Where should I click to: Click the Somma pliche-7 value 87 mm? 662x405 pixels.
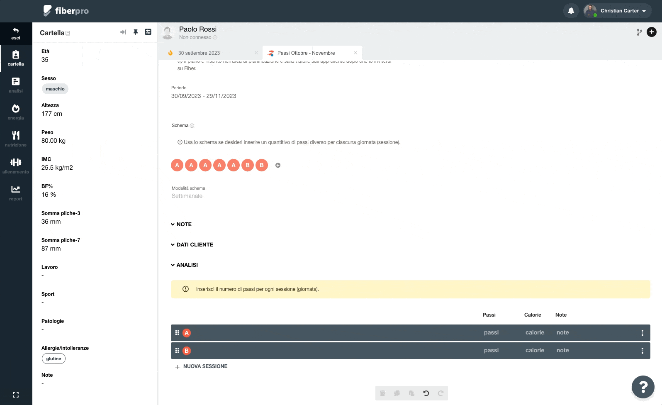(x=51, y=249)
